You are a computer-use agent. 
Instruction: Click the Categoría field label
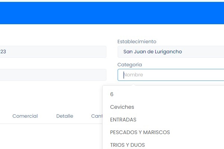(130, 64)
